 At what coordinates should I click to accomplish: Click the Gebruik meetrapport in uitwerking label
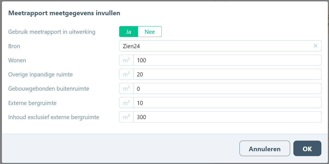[x=52, y=32]
